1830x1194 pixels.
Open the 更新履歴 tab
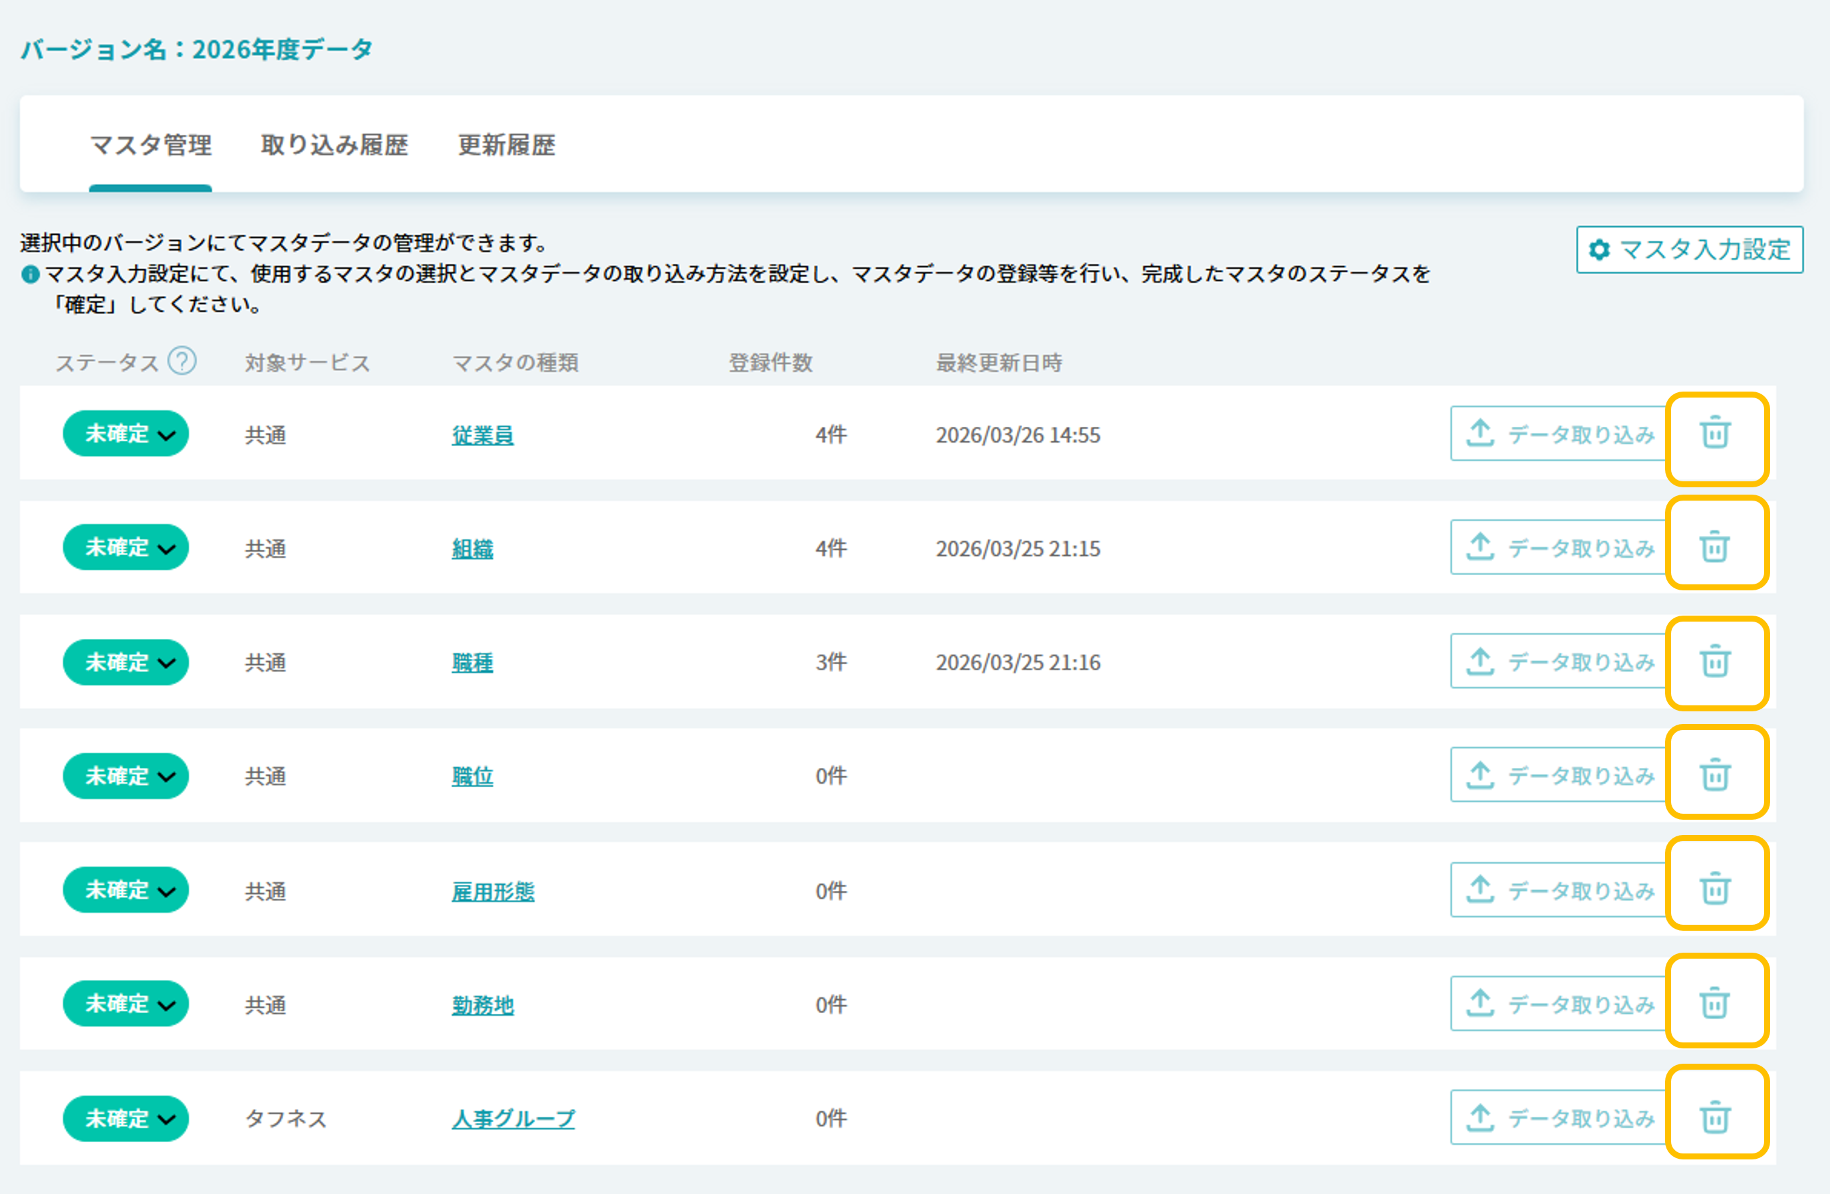coord(507,146)
